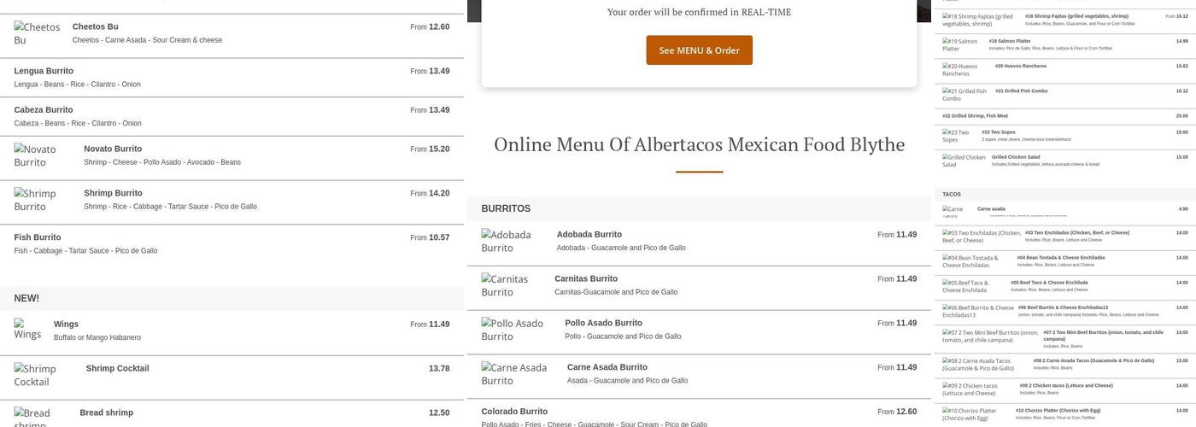Select #22 Grilled Shrimp, Fish Meat item
The height and width of the screenshot is (427, 1196).
[x=1065, y=116]
